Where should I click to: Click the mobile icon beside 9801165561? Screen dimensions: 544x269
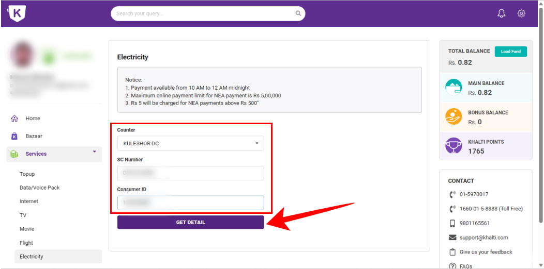[x=452, y=223]
